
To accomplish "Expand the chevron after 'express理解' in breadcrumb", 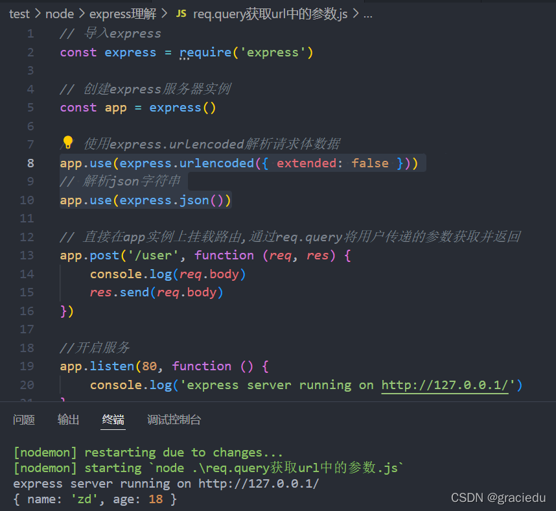I will pyautogui.click(x=166, y=14).
